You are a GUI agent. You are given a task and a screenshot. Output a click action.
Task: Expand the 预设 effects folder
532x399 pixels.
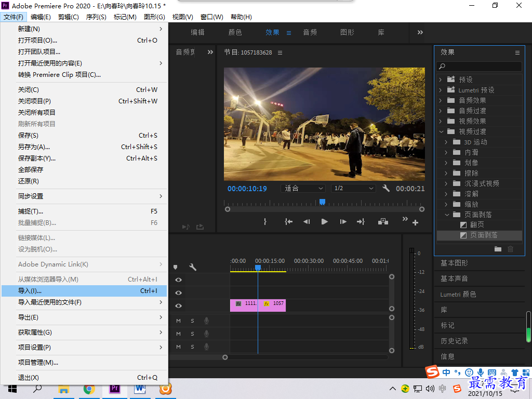click(441, 79)
